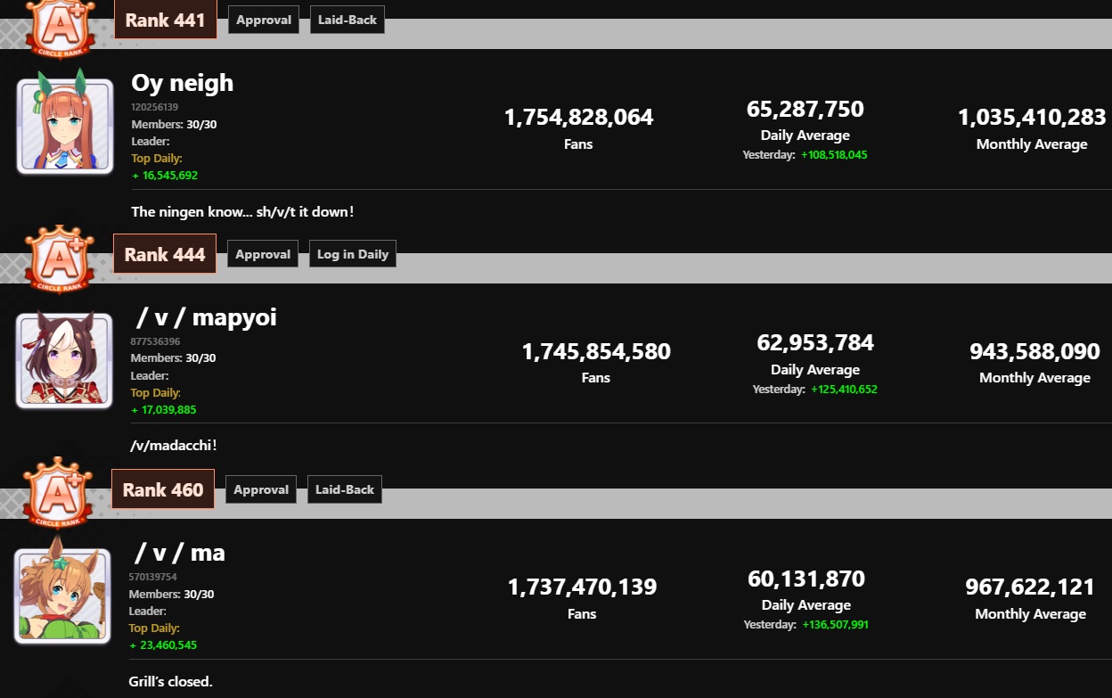Open the / v / ma circle name
The height and width of the screenshot is (698, 1112).
pyautogui.click(x=180, y=553)
